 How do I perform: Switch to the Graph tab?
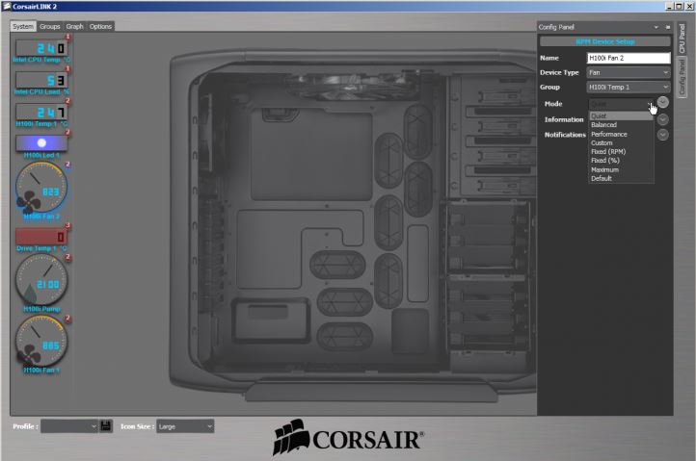(74, 27)
